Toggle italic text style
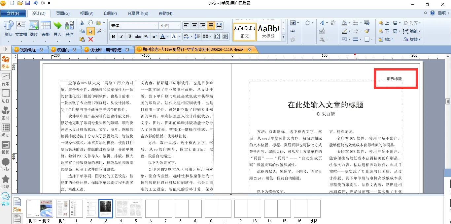The height and width of the screenshot is (224, 451). (x=121, y=36)
